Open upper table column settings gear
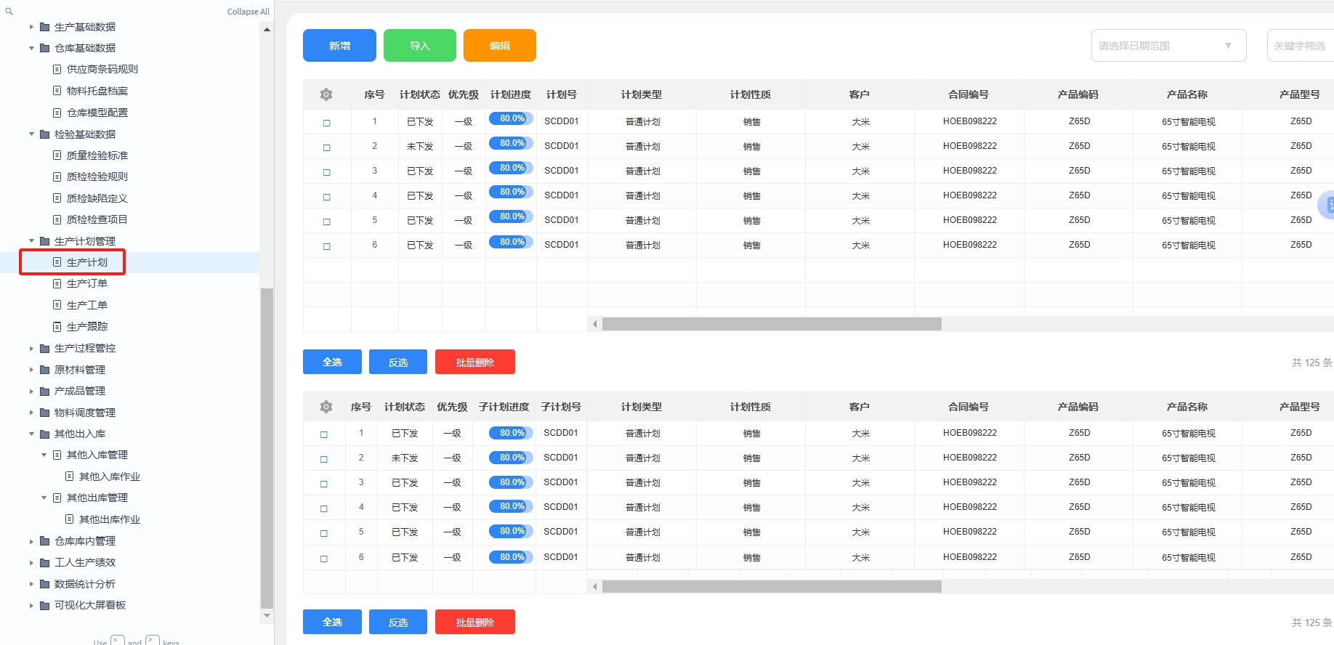The image size is (1334, 645). (x=326, y=94)
